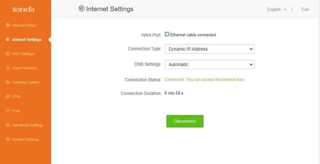Click the VPN shield icon
Image resolution: width=320 pixels, height=164 pixels.
[x=8, y=97]
